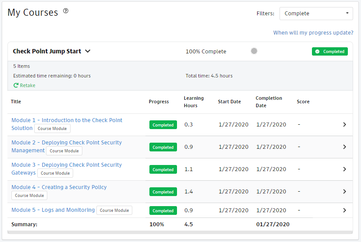Click the Summary 100% value
The image size is (361, 242).
[x=157, y=224]
